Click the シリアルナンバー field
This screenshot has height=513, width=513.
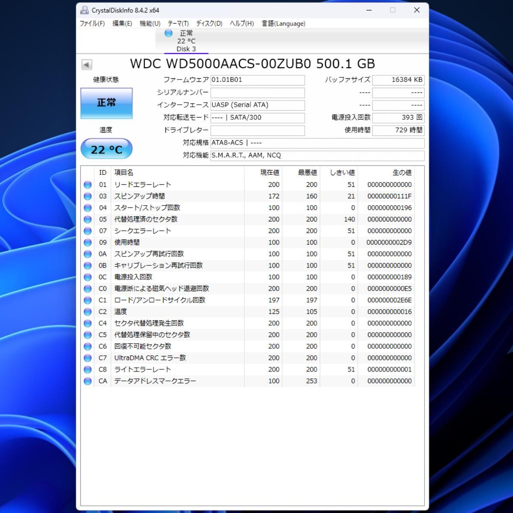pos(257,93)
